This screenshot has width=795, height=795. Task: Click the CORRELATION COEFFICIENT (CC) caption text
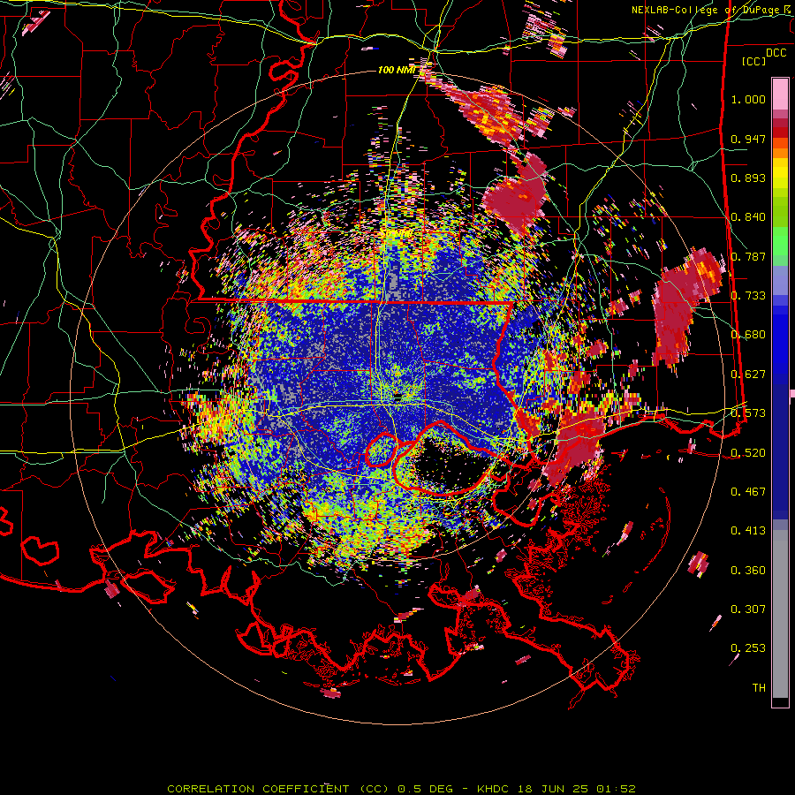278,789
